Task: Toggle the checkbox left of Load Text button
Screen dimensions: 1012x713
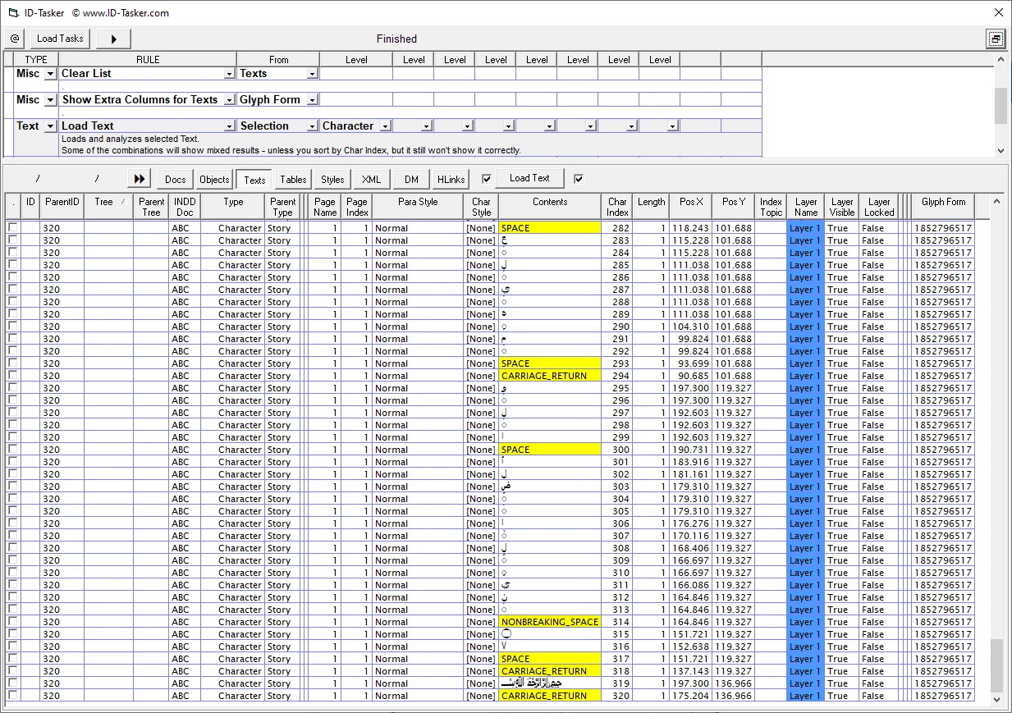Action: [x=487, y=179]
